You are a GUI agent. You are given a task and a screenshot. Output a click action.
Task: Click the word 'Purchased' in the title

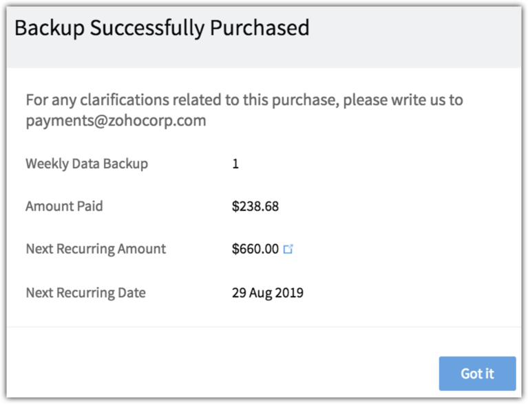(262, 28)
